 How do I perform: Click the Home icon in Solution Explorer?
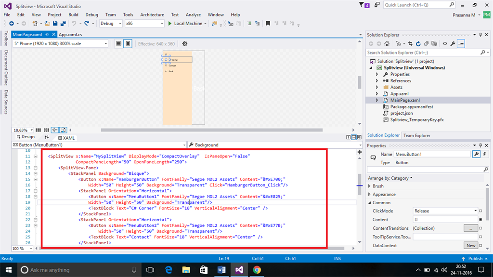(x=388, y=43)
